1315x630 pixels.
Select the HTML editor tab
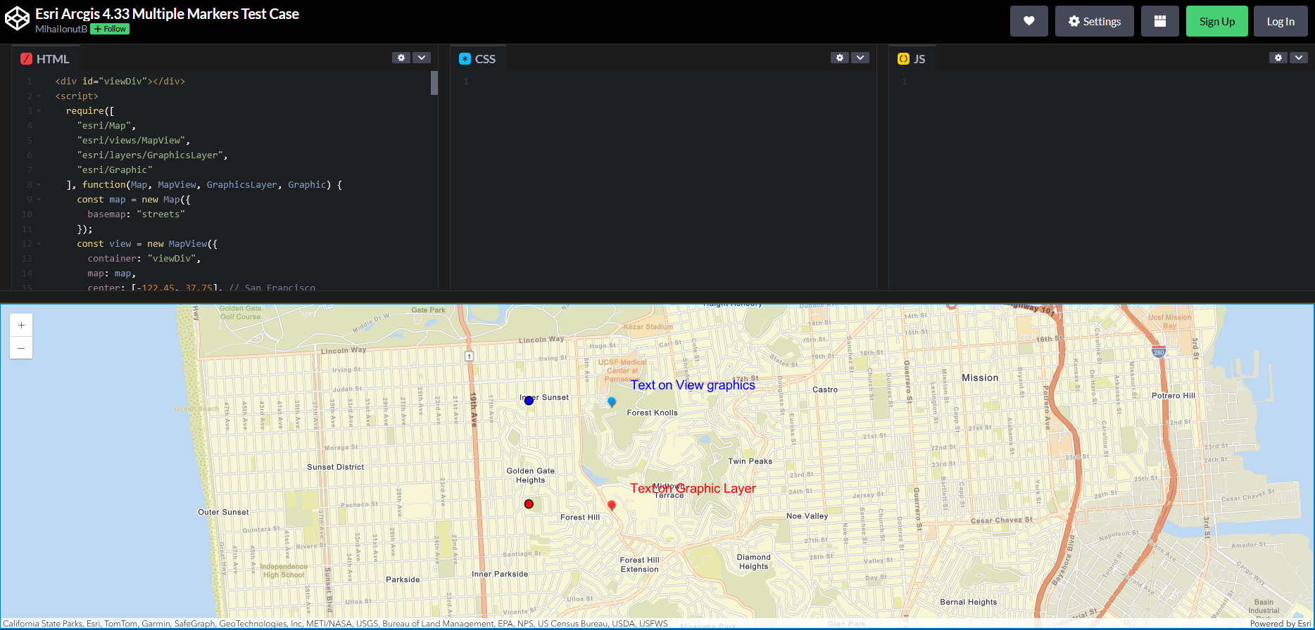pyautogui.click(x=46, y=59)
